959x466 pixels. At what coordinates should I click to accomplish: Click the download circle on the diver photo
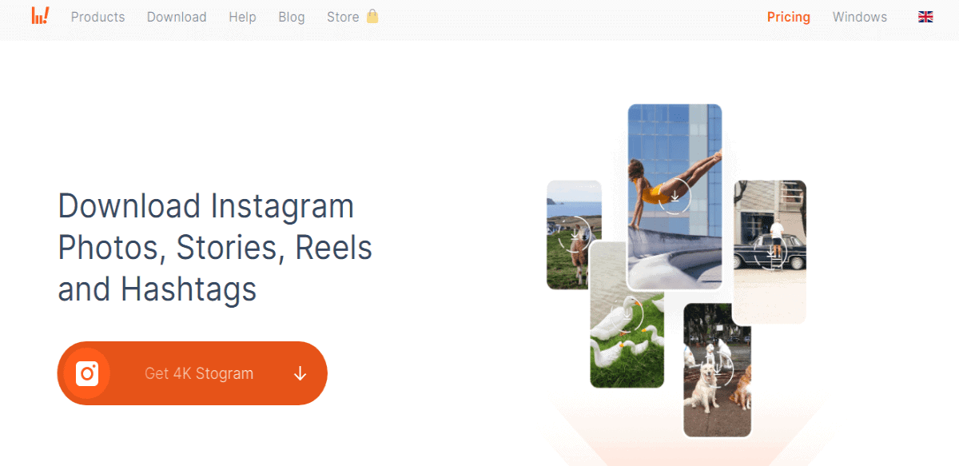point(675,197)
